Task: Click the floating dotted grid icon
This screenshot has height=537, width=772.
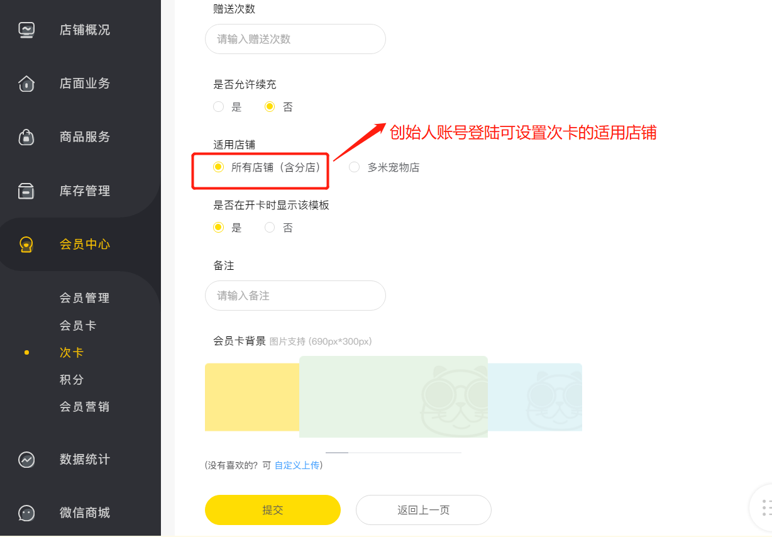Action: (766, 507)
